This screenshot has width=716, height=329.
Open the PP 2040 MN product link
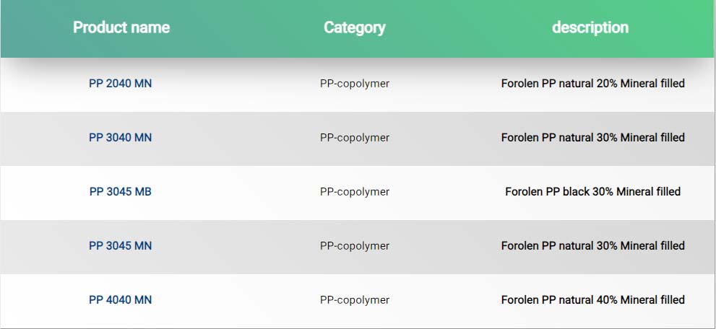[x=120, y=84]
